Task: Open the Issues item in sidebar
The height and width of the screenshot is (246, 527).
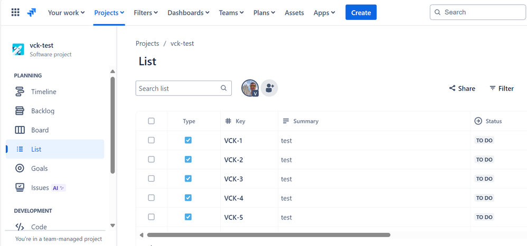Action: coord(40,188)
